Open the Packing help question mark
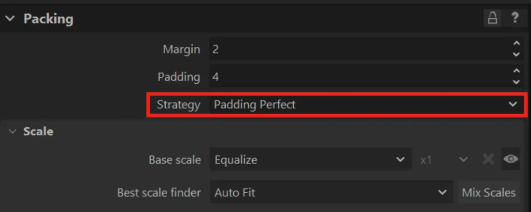 515,19
